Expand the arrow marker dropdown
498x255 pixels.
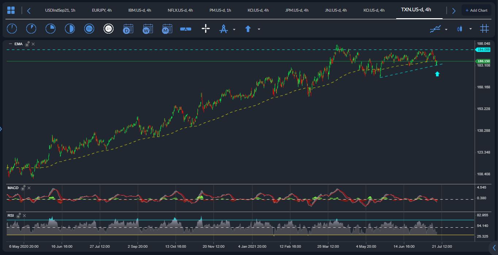point(259,29)
